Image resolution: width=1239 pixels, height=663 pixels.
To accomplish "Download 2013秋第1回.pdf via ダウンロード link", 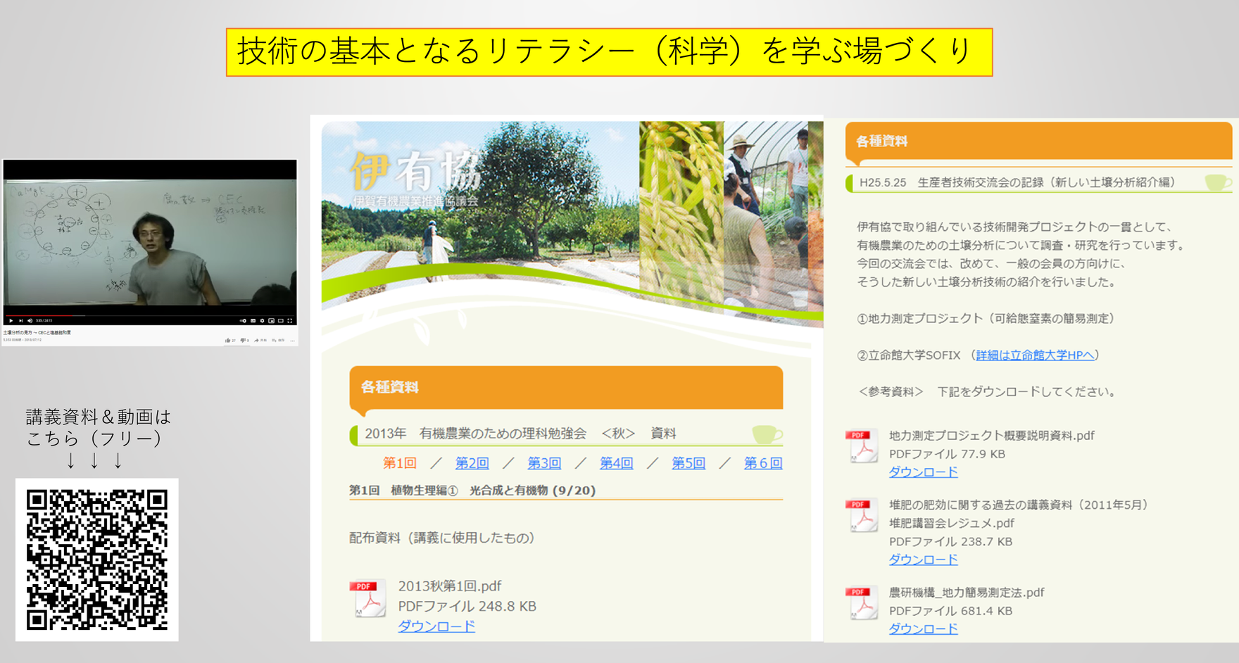I will 436,626.
